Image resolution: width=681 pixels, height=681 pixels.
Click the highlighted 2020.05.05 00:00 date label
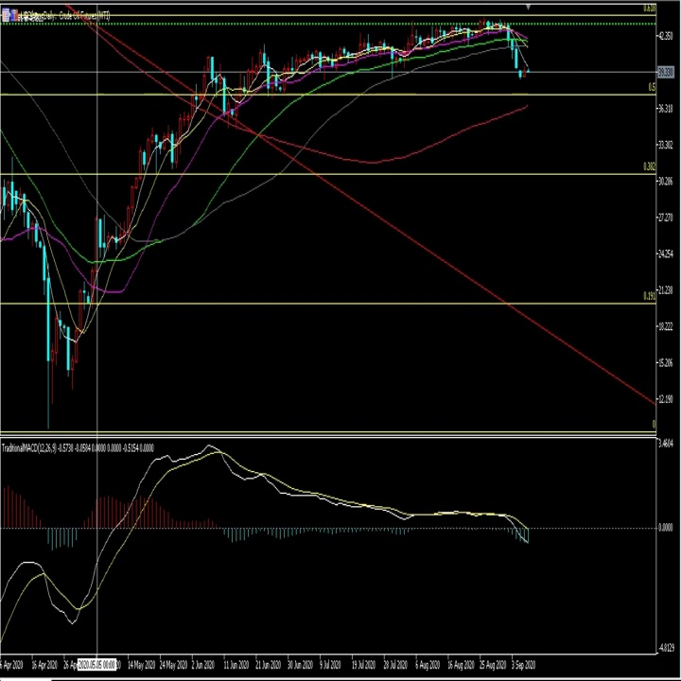pyautogui.click(x=96, y=665)
